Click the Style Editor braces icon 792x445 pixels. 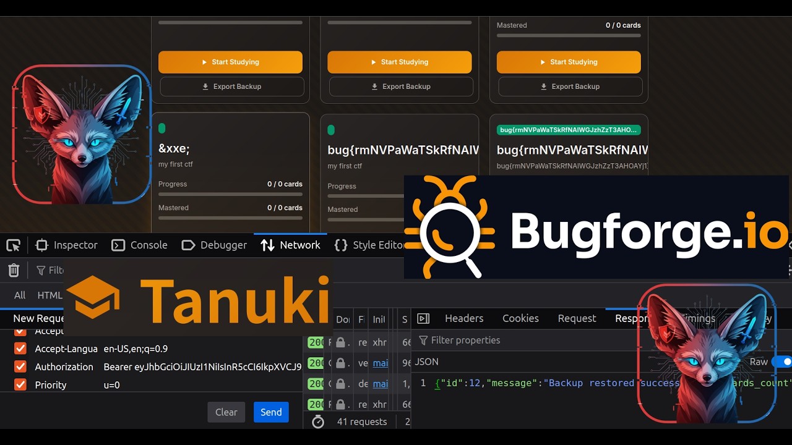point(340,245)
